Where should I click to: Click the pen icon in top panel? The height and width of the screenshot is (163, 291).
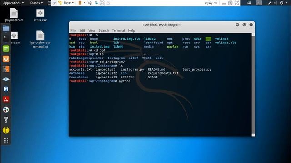click(269, 3)
